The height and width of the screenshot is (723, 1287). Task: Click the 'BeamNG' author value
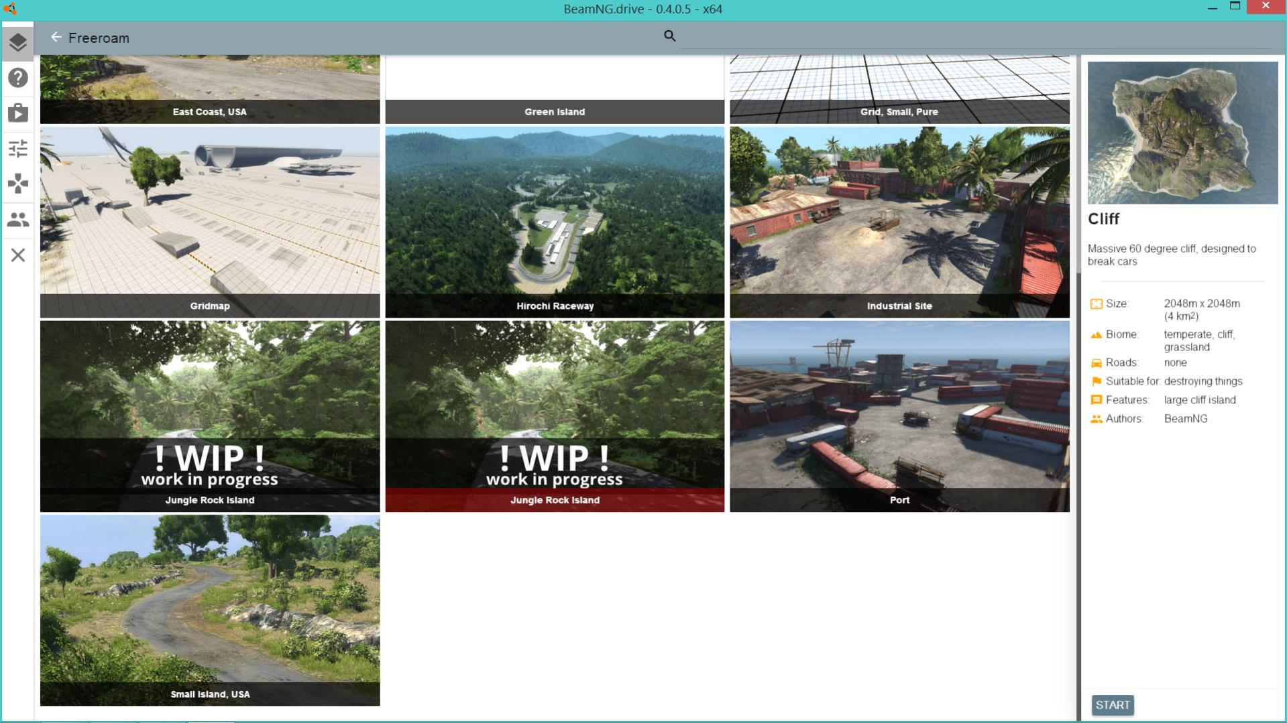[1186, 419]
